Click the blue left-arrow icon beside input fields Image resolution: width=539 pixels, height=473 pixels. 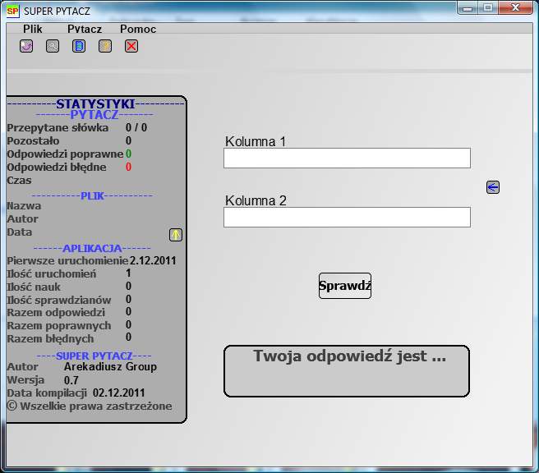(x=493, y=187)
